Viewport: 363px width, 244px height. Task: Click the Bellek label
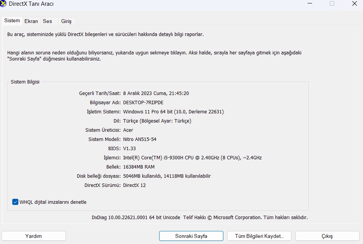point(114,167)
